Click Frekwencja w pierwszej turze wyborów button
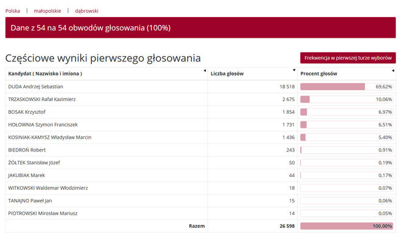The height and width of the screenshot is (238, 404). click(x=348, y=58)
